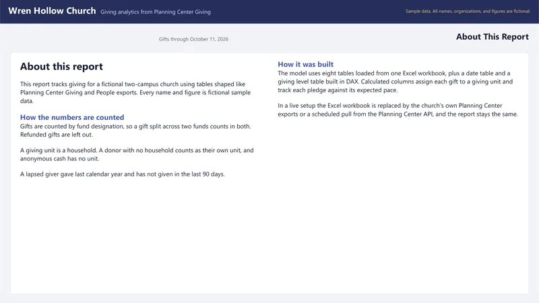This screenshot has height=303, width=539.
Task: Click 'Giving analytics from Planning Center Giving' subtitle
Action: pos(156,12)
